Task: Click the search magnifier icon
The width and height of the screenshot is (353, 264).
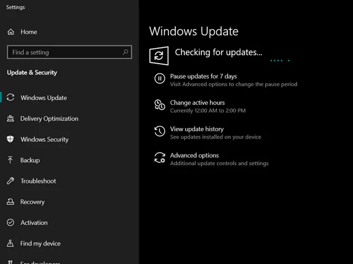Action: pos(125,52)
